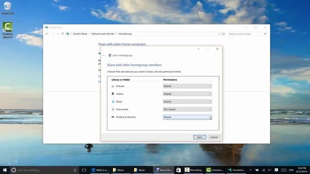Select the Pictures row label
Viewport: 310px width, 174px height.
point(120,86)
